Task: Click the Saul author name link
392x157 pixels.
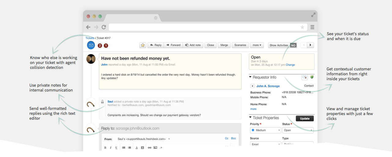Action: click(x=110, y=101)
